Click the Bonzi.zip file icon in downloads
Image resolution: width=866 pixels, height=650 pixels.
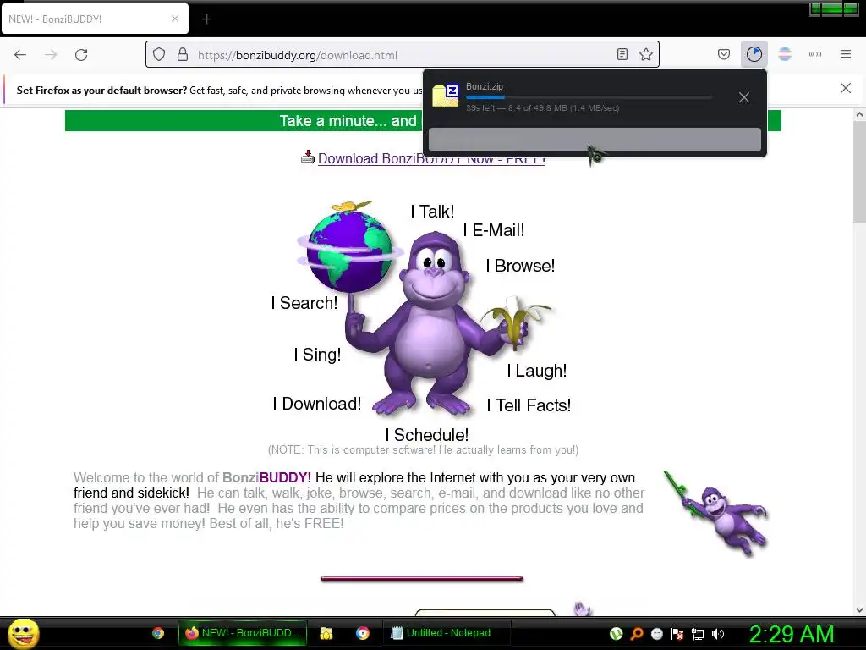pos(446,95)
